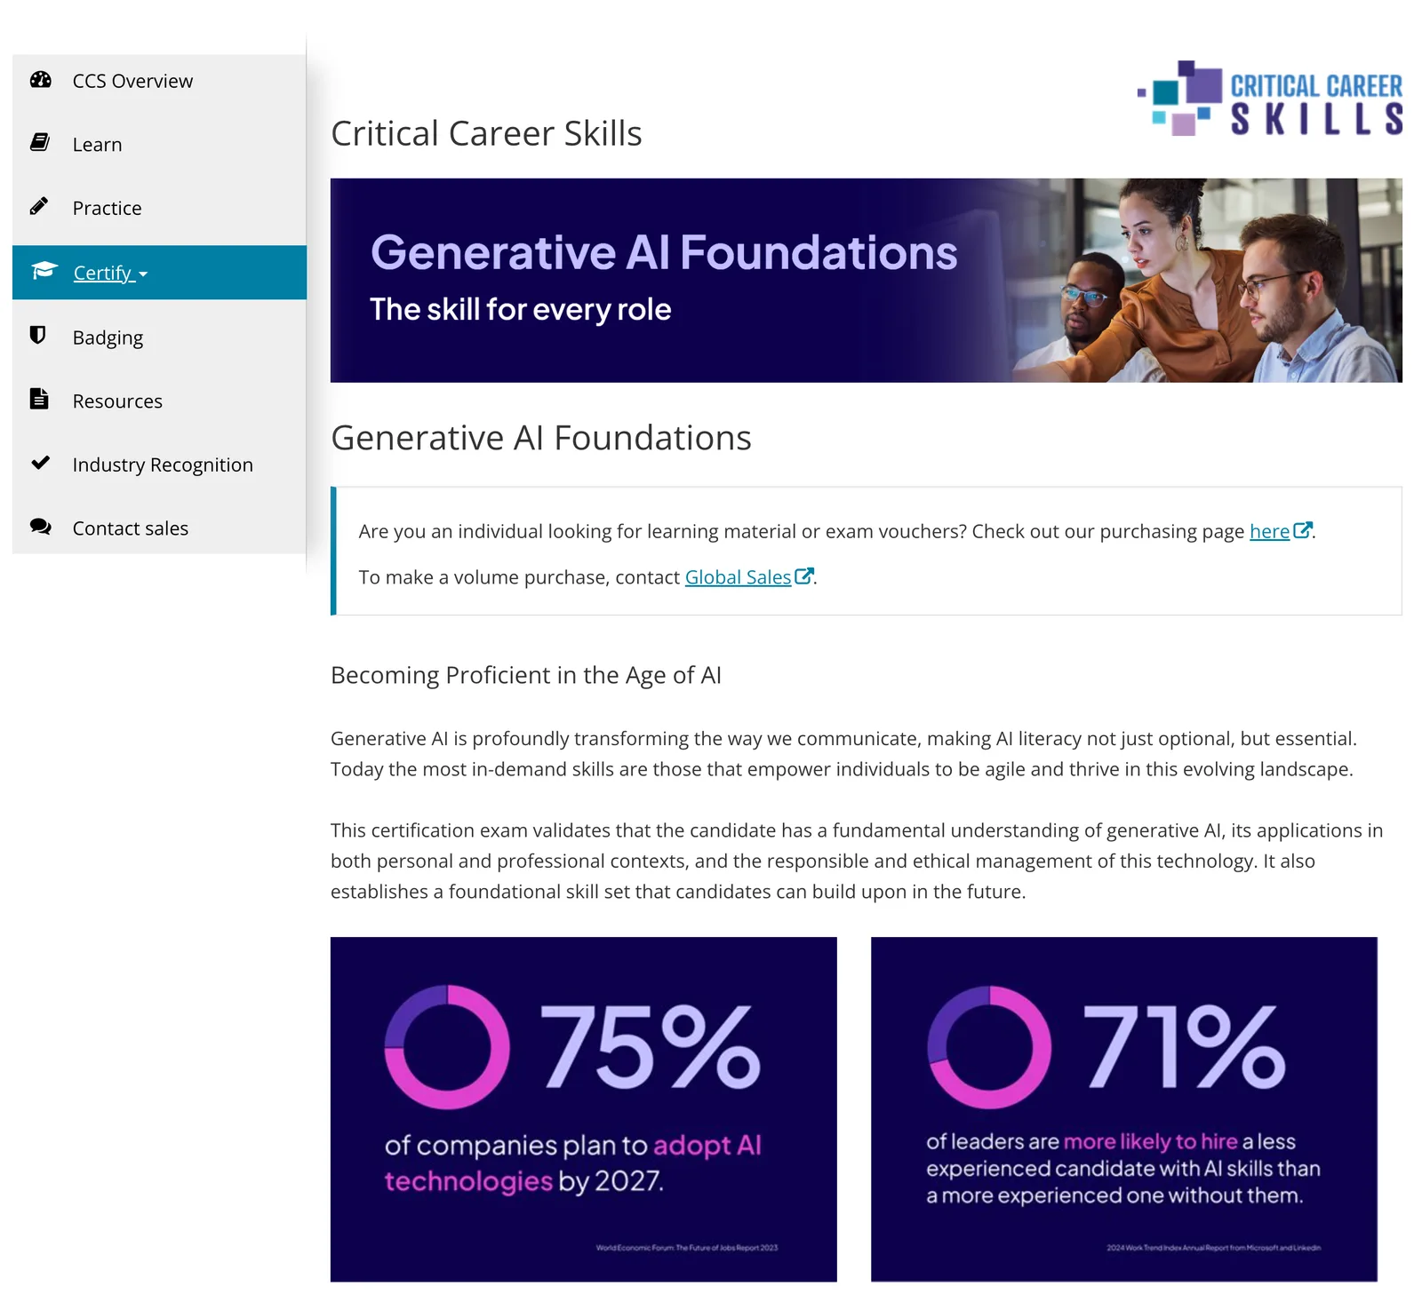This screenshot has width=1422, height=1302.
Task: Click the Generative AI Foundations banner image
Action: click(x=867, y=278)
